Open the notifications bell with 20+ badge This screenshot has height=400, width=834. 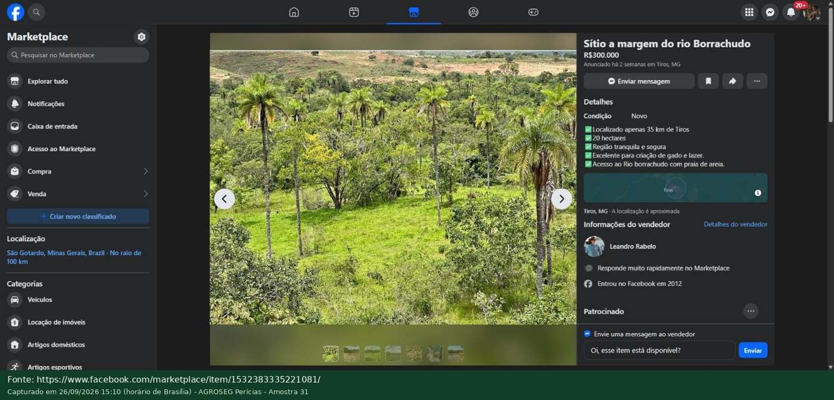(x=791, y=12)
